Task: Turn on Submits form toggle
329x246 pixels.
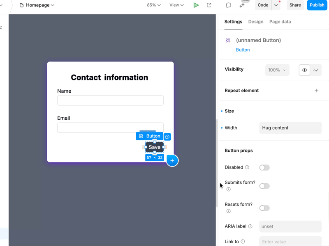Action: pyautogui.click(x=264, y=186)
